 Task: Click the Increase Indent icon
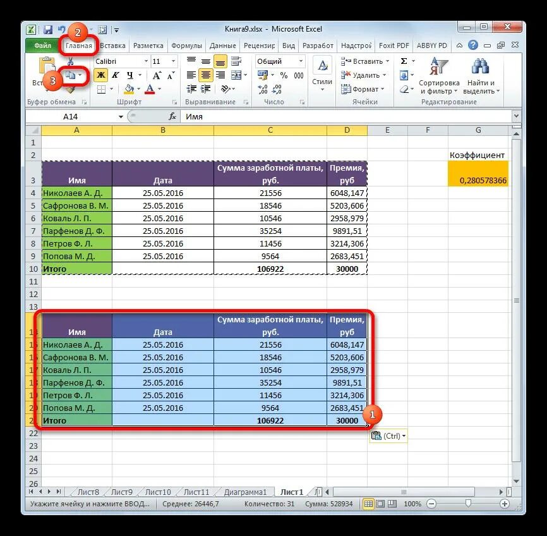(x=205, y=89)
